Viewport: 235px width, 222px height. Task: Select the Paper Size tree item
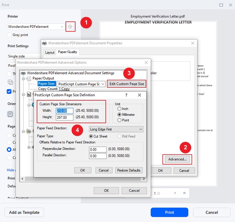point(47,84)
